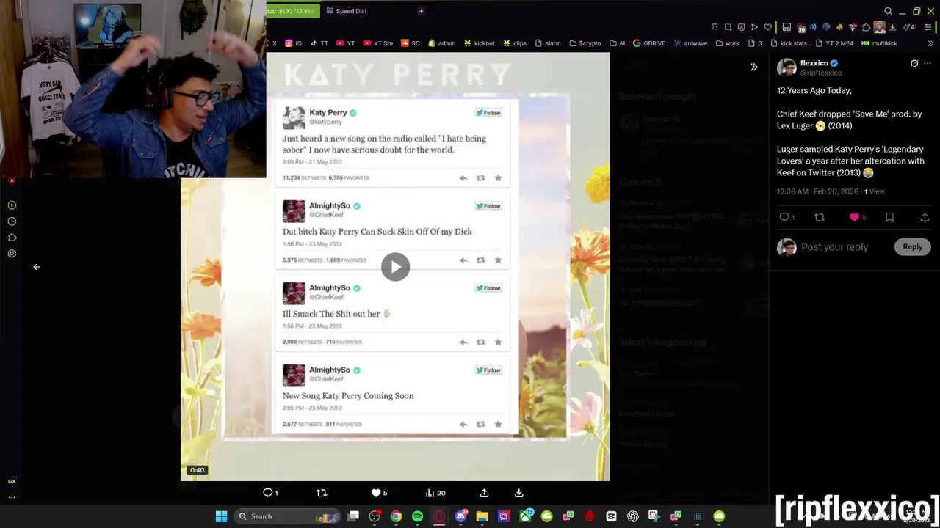Open the kick stats bookmark
The height and width of the screenshot is (528, 940).
788,43
